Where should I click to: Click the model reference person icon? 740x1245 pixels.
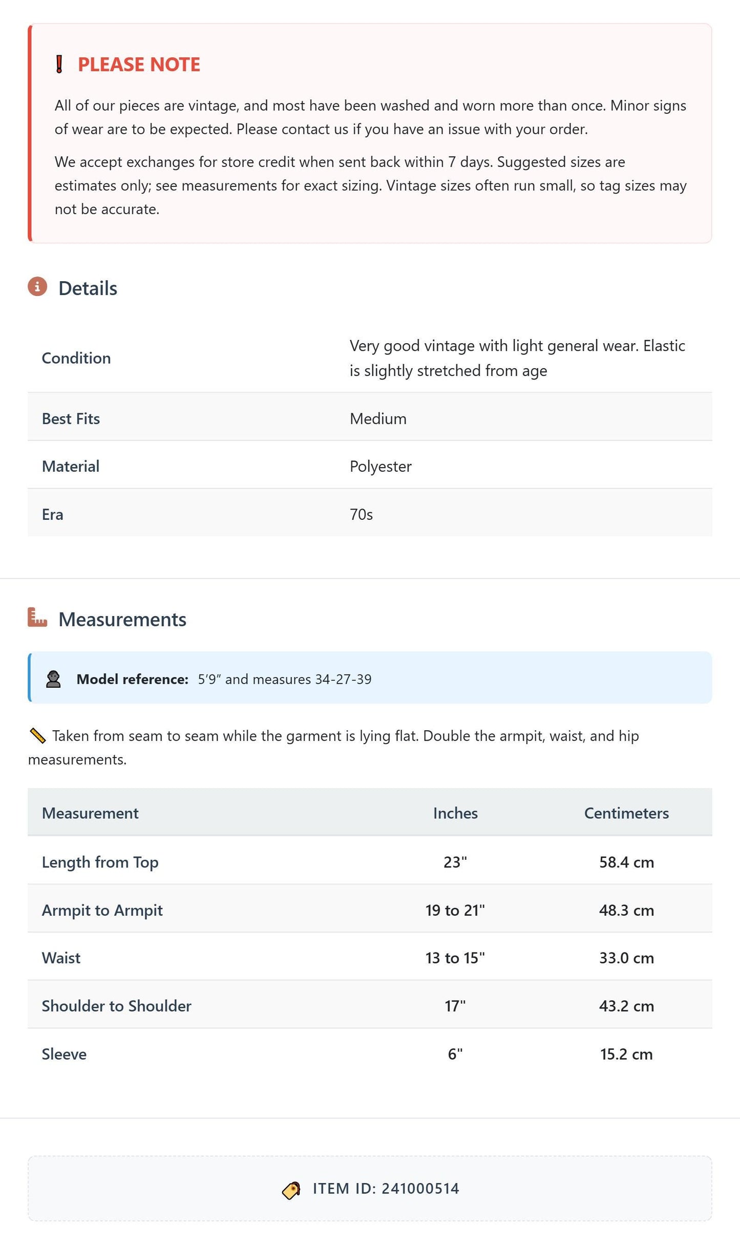pyautogui.click(x=53, y=679)
